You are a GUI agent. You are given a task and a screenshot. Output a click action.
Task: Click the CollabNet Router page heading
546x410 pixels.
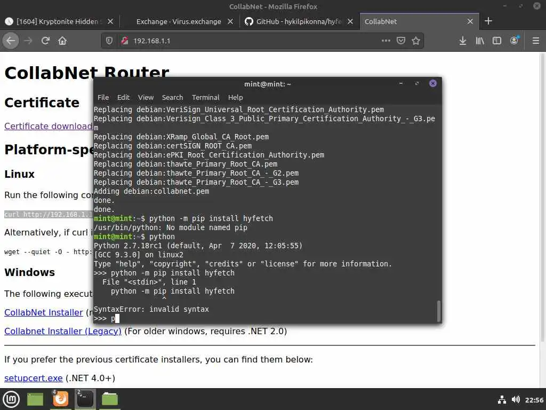87,73
